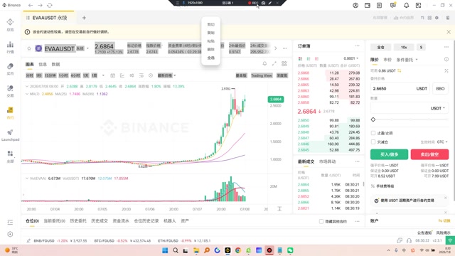Open File Explorer from the taskbar
Image resolution: width=455 pixels, height=256 pixels.
click(x=196, y=250)
